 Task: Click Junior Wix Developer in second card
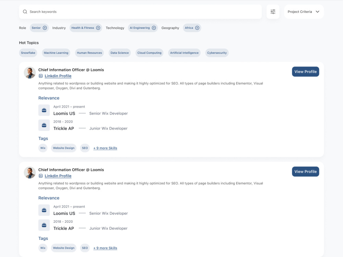click(x=108, y=228)
